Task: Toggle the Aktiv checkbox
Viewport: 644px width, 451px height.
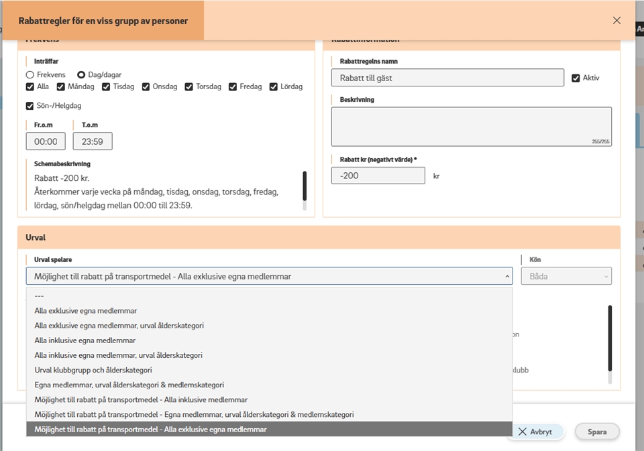Action: [x=576, y=78]
